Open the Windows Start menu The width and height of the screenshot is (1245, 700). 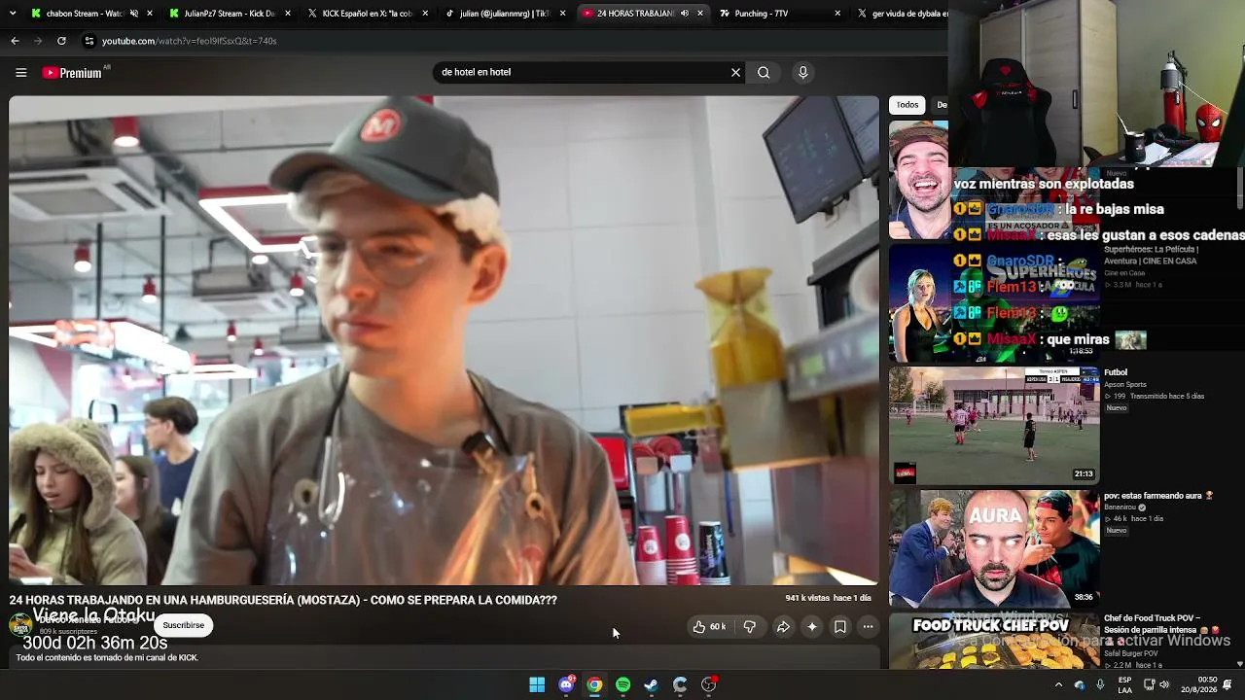pyautogui.click(x=537, y=684)
